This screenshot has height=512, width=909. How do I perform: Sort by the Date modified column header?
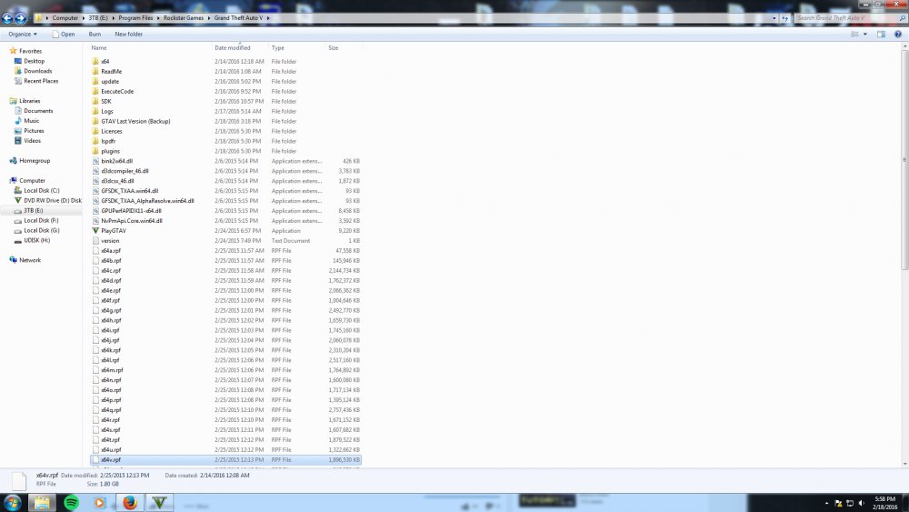pos(233,47)
